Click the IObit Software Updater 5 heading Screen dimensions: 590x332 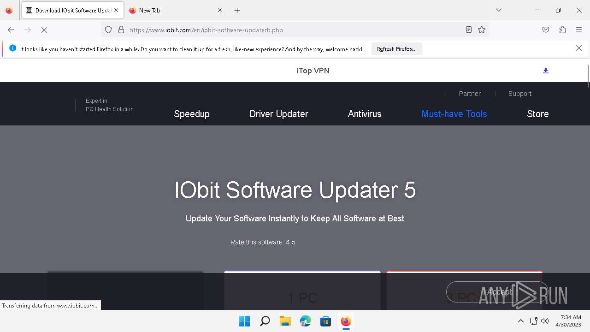coord(295,190)
